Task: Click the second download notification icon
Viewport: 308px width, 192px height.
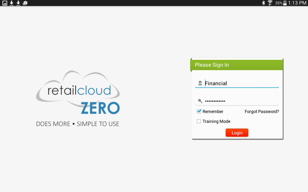Action: coord(18,3)
